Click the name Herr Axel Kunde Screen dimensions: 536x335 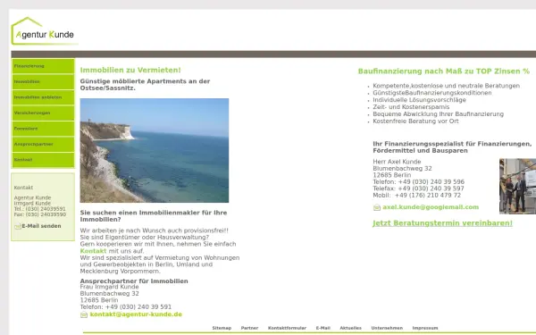(x=397, y=162)
